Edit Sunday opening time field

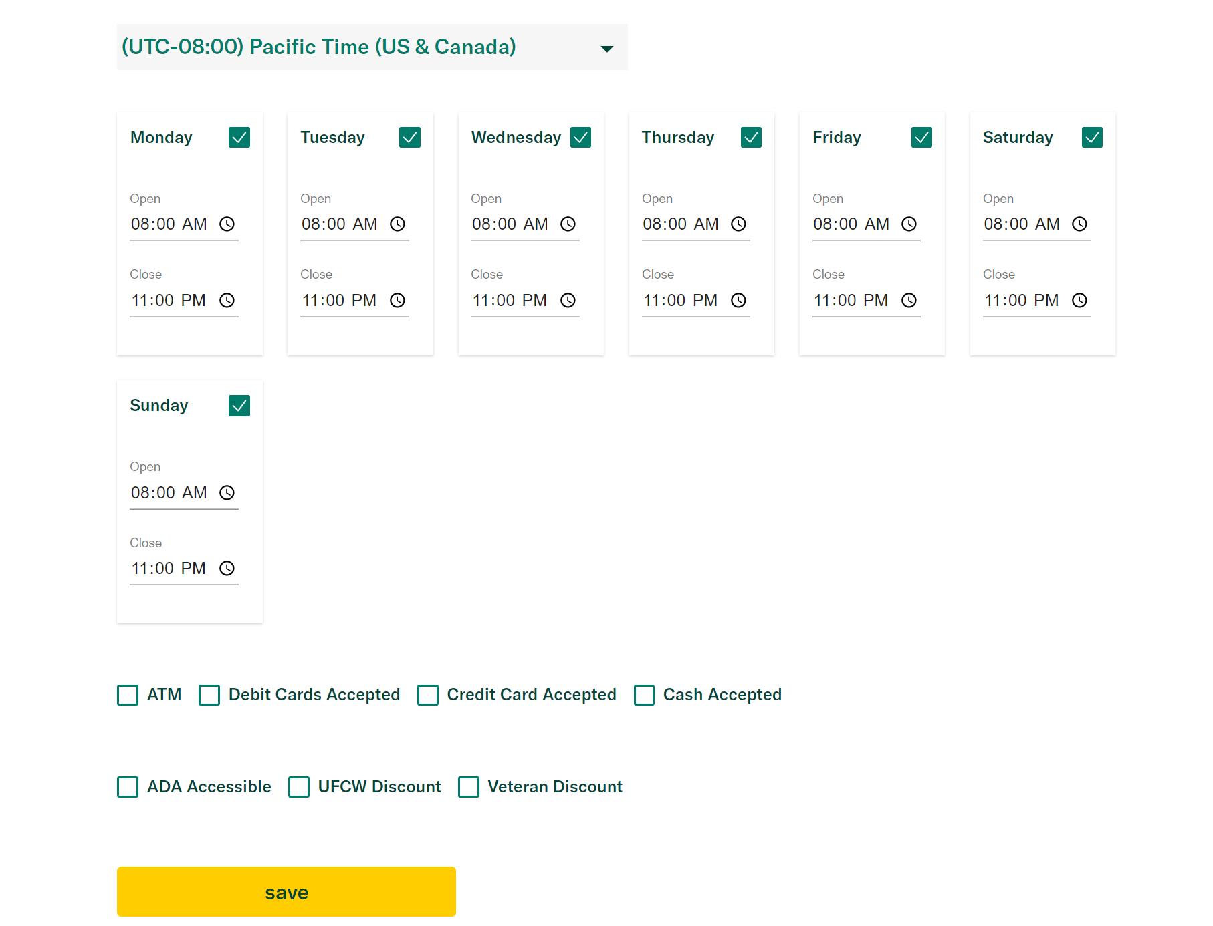point(184,493)
